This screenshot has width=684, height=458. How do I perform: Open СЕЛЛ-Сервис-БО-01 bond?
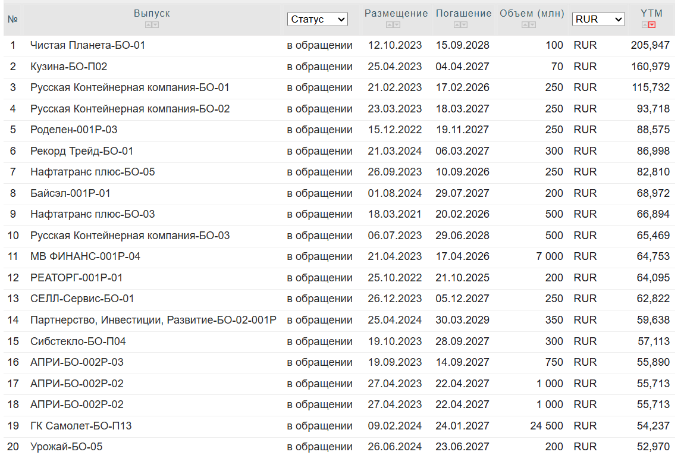[x=82, y=299]
